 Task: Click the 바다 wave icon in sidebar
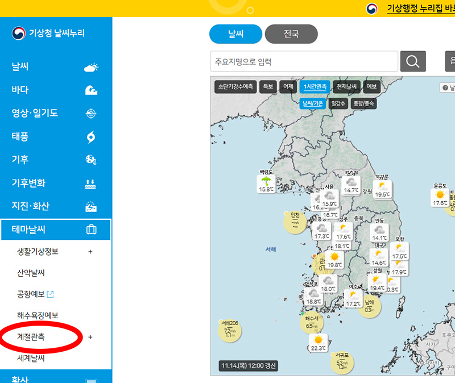[x=91, y=90]
